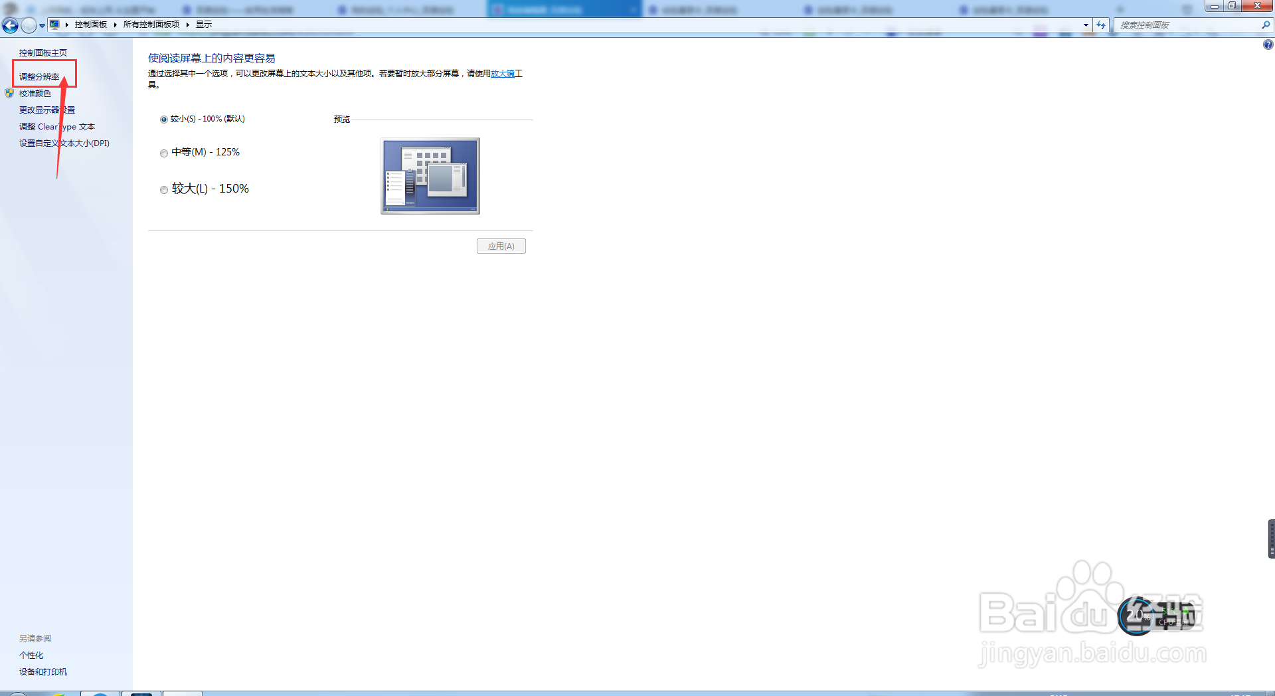The width and height of the screenshot is (1275, 696).
Task: Open Help with the question mark icon
Action: click(1268, 44)
